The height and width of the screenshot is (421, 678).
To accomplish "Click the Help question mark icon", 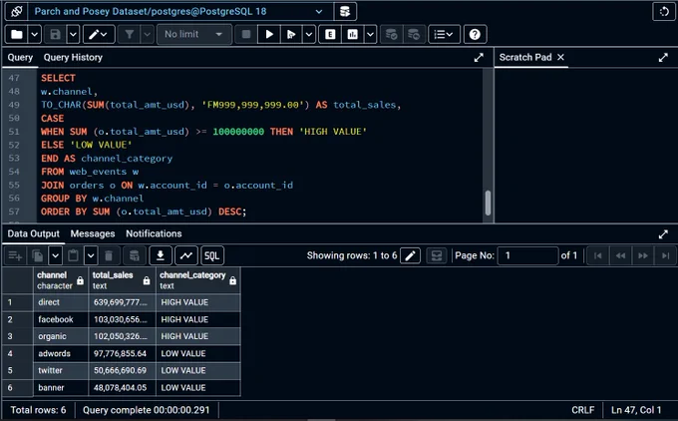I will [475, 34].
